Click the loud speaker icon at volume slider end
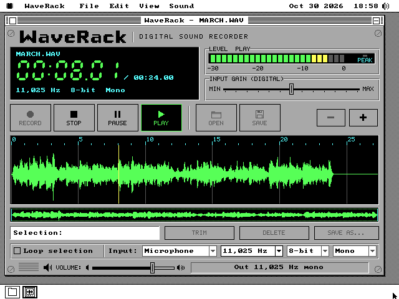 tap(181, 268)
